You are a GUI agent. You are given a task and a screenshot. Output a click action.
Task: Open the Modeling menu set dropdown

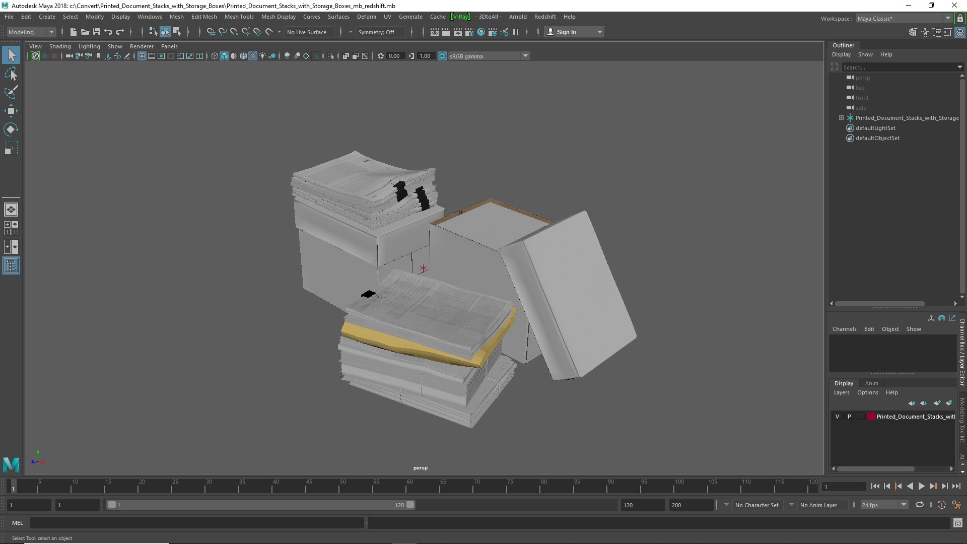point(31,32)
